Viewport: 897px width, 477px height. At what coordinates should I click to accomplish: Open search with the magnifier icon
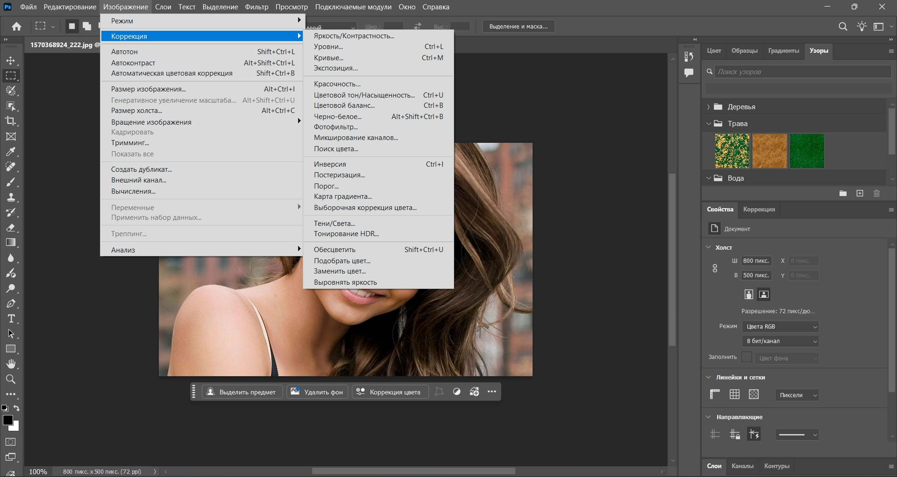pos(843,27)
